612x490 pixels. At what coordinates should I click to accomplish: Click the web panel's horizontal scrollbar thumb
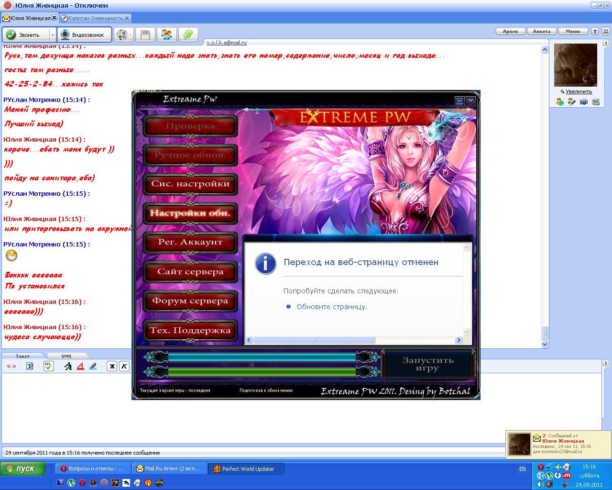[x=314, y=340]
